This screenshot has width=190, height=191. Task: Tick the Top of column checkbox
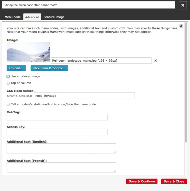(8, 83)
